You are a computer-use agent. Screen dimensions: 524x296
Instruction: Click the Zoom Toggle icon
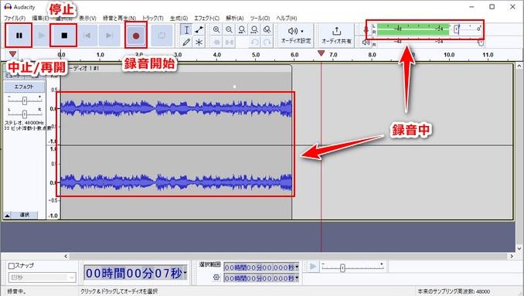(x=267, y=29)
